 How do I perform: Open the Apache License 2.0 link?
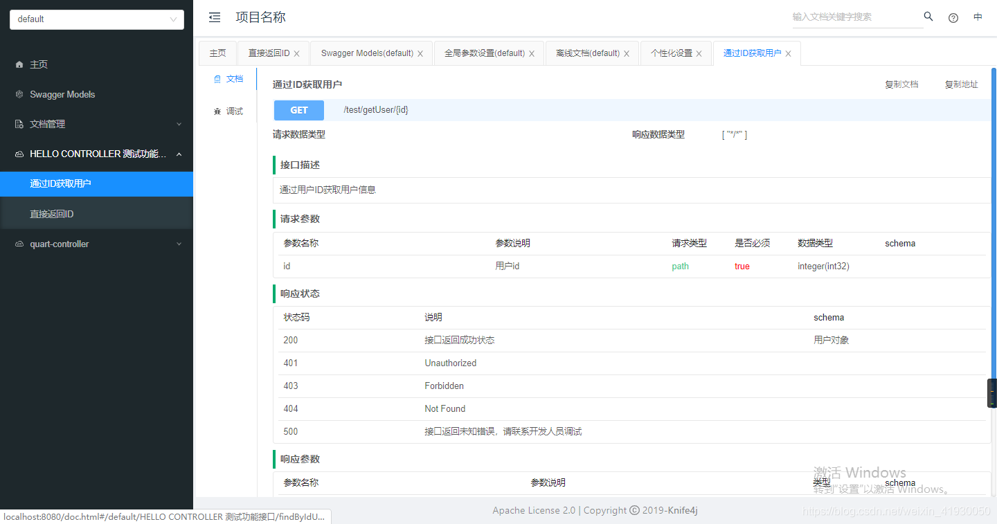pyautogui.click(x=533, y=510)
